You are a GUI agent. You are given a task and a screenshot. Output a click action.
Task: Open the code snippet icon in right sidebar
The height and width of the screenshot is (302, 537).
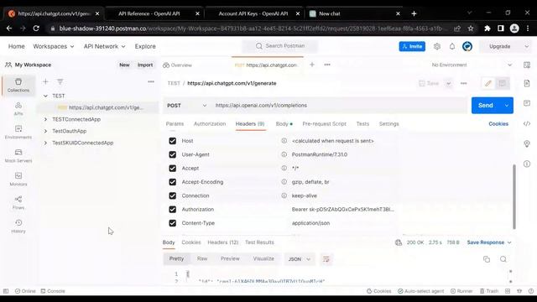(527, 123)
